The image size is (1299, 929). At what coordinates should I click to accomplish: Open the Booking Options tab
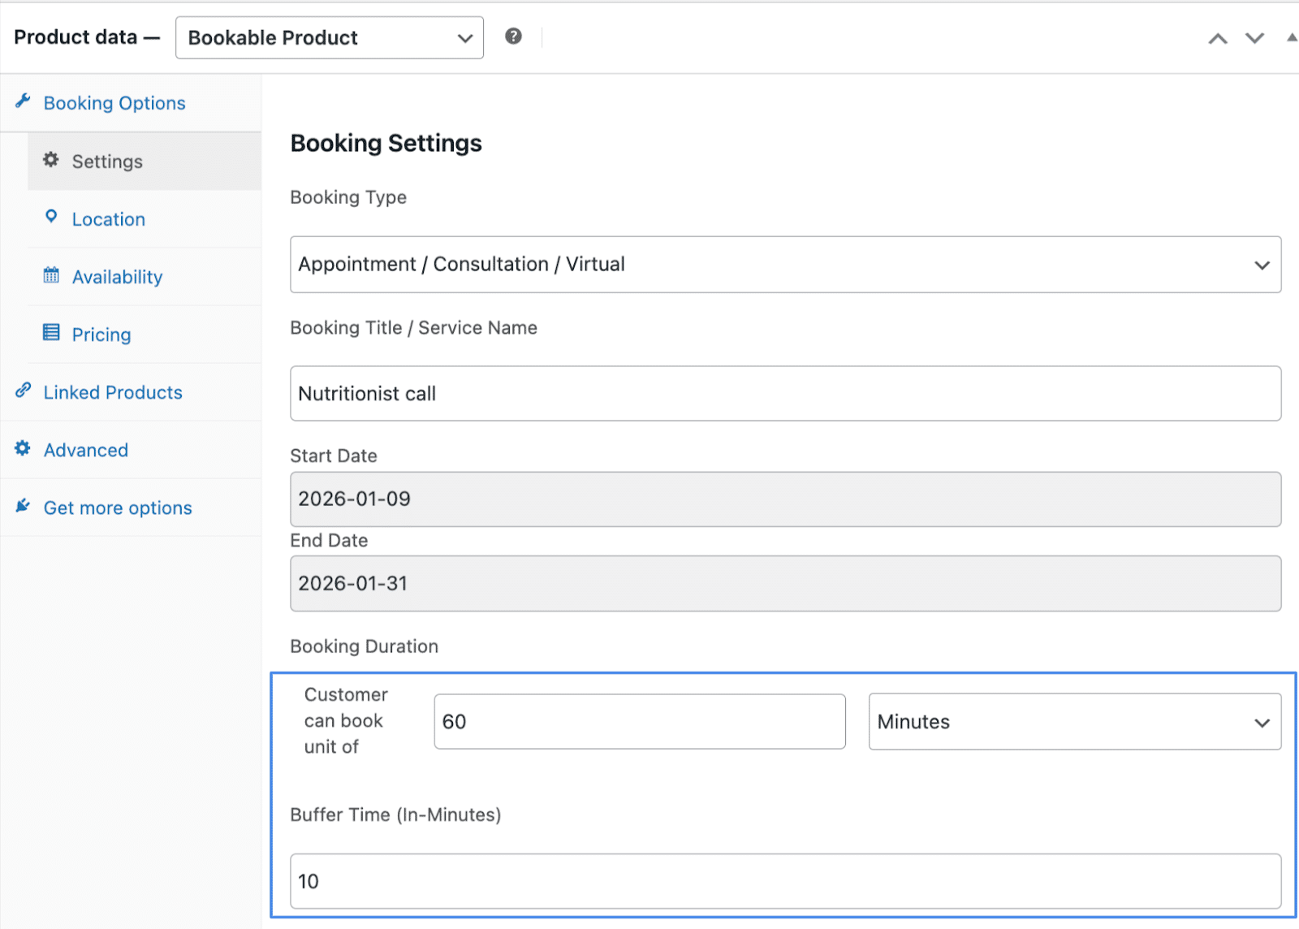[x=131, y=103]
